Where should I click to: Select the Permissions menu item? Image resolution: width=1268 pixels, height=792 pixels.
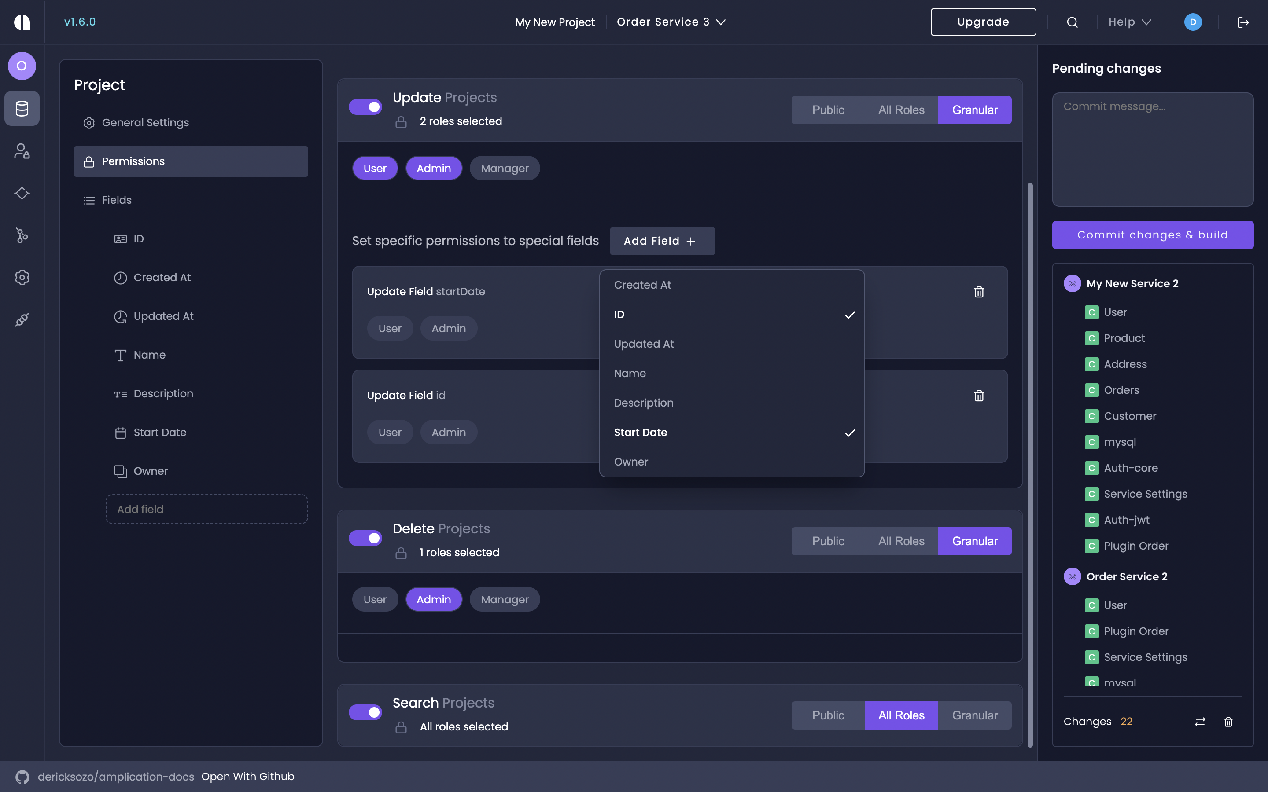coord(191,161)
